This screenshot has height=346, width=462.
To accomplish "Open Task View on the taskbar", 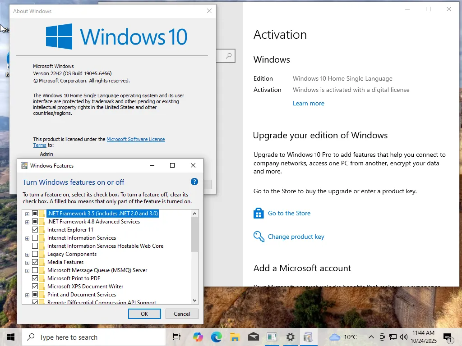I will point(177,337).
